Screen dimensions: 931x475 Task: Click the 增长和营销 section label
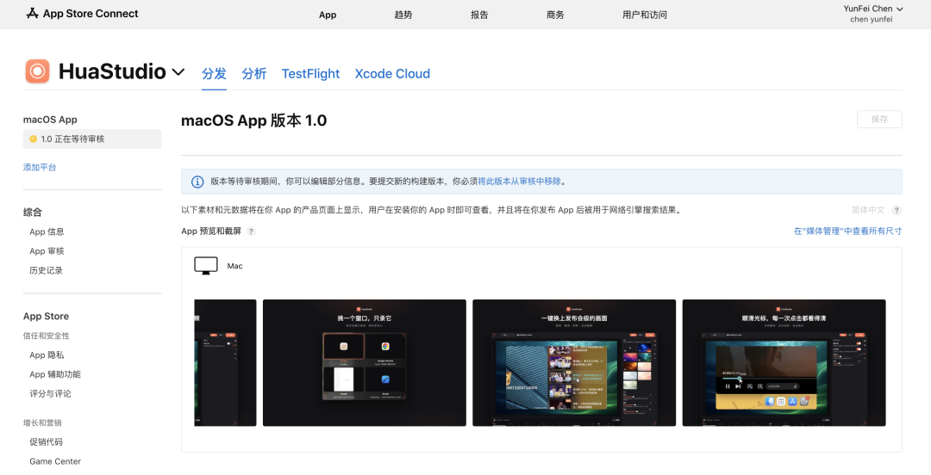point(42,423)
